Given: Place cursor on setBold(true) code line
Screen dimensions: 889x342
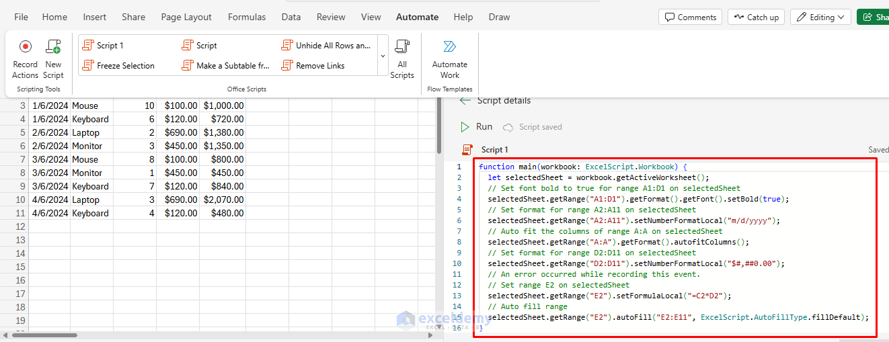Looking at the screenshot, I should pos(637,199).
